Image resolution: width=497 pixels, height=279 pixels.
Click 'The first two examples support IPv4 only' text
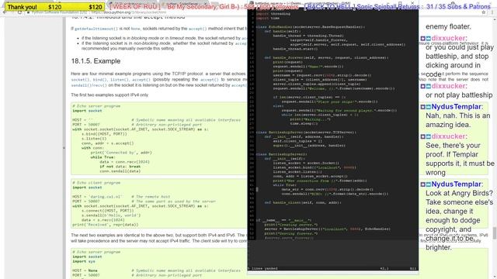[109, 95]
